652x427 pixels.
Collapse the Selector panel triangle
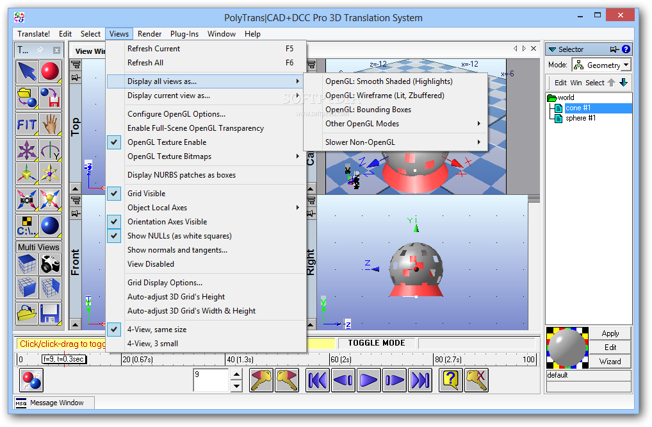[552, 49]
